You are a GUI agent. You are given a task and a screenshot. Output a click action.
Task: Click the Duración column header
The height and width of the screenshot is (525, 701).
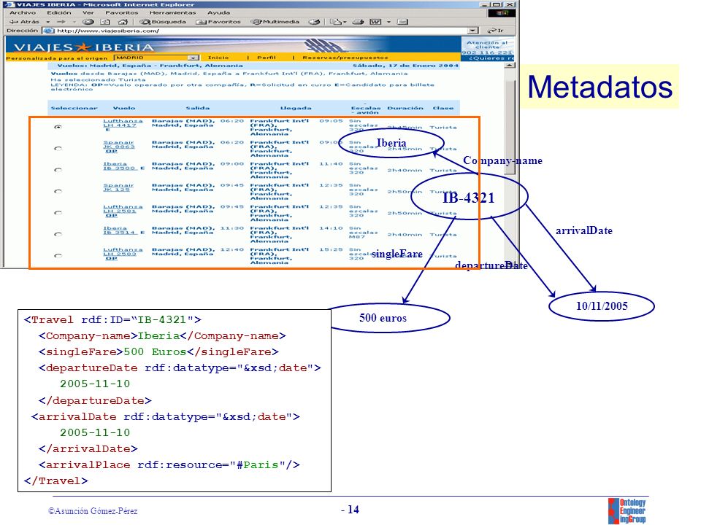[405, 108]
